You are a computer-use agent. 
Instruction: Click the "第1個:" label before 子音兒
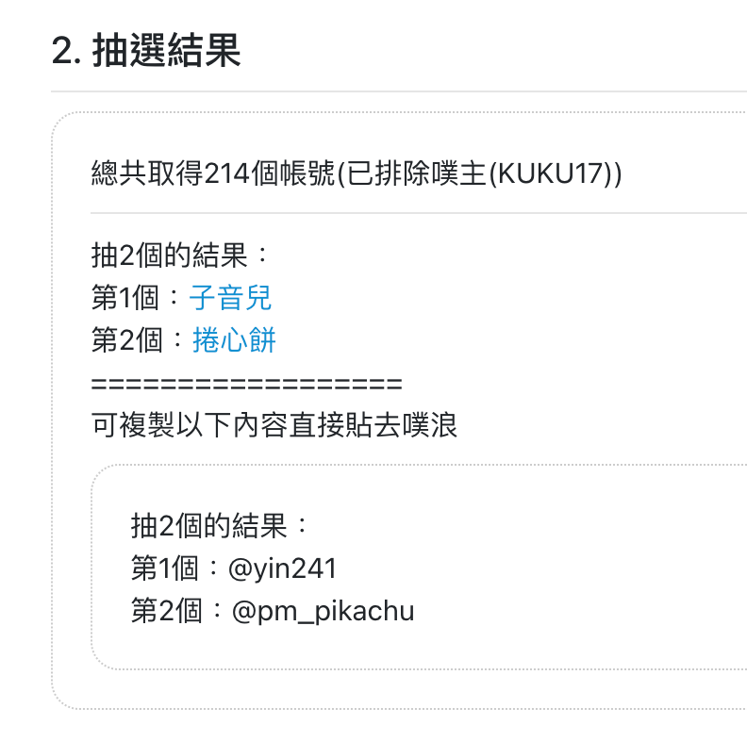[135, 298]
